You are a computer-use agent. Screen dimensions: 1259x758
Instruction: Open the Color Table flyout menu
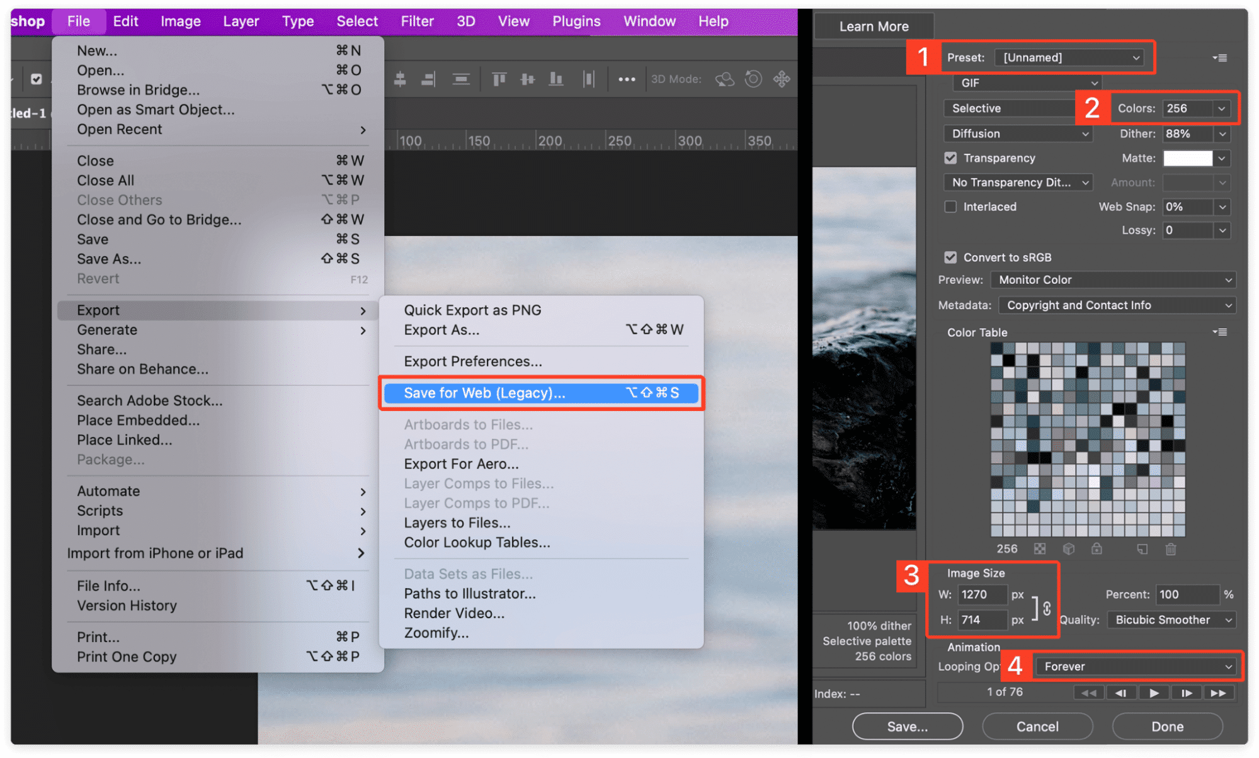click(1220, 332)
